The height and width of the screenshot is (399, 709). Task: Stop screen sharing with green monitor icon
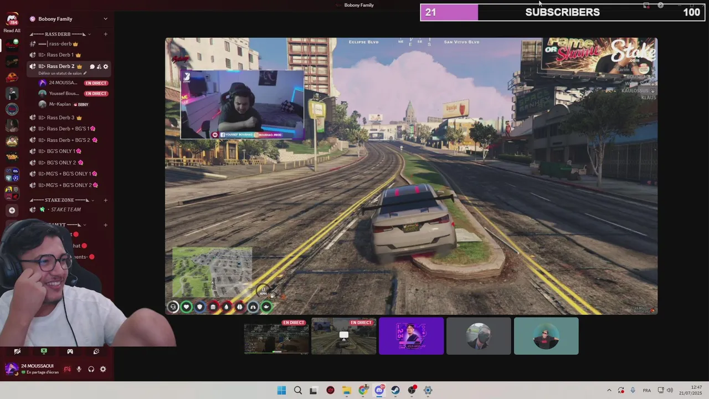(x=44, y=351)
